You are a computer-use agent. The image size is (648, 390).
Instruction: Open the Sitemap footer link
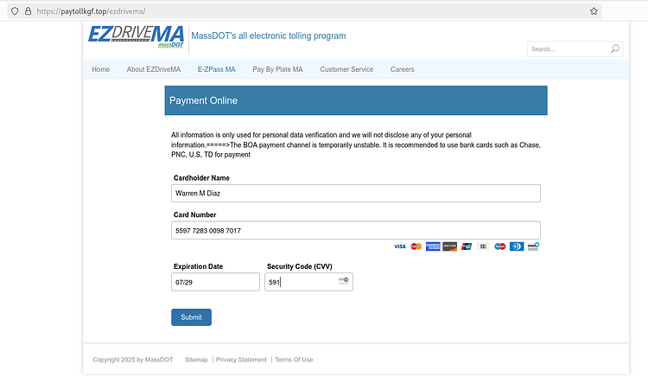[x=196, y=360]
